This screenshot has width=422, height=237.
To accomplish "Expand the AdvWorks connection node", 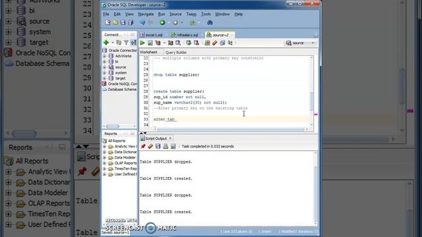I will (104, 56).
